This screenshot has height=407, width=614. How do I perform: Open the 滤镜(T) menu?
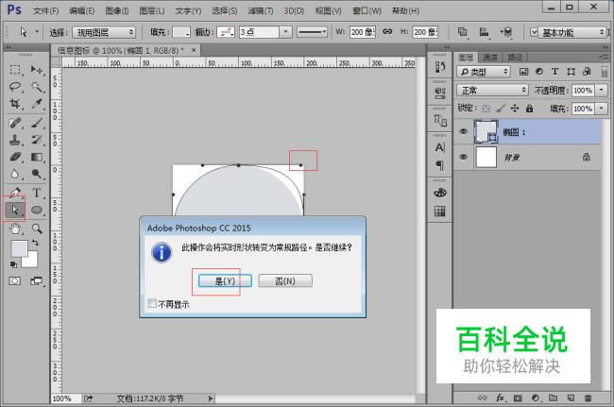click(261, 11)
